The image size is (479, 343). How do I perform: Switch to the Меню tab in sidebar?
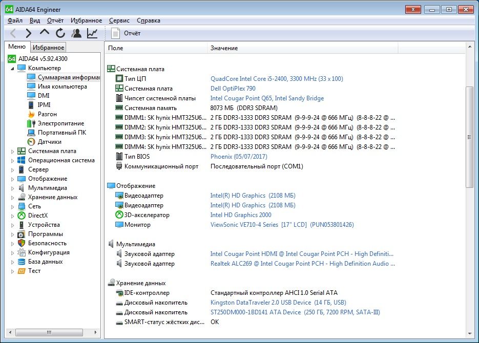tap(17, 47)
